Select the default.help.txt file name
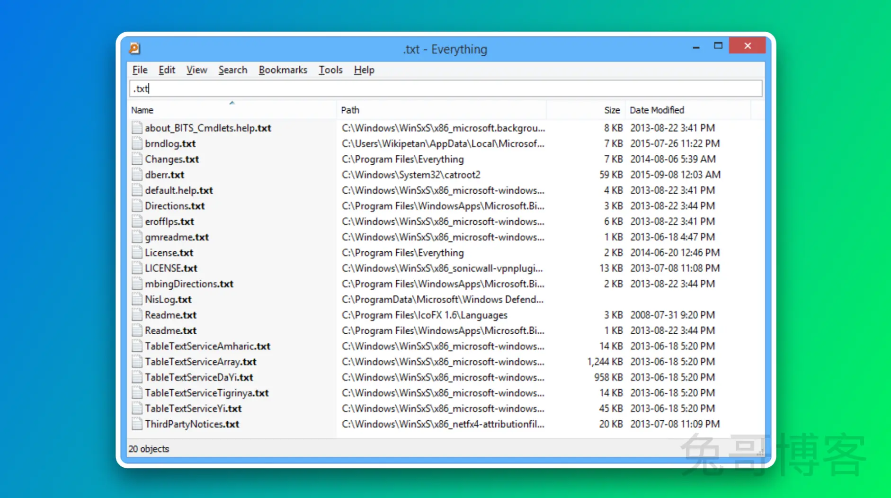The image size is (891, 498). pyautogui.click(x=179, y=190)
